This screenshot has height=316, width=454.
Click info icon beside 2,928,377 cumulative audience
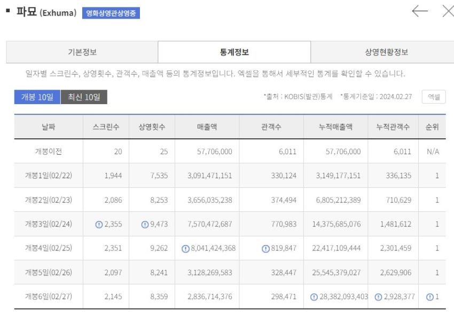378,297
